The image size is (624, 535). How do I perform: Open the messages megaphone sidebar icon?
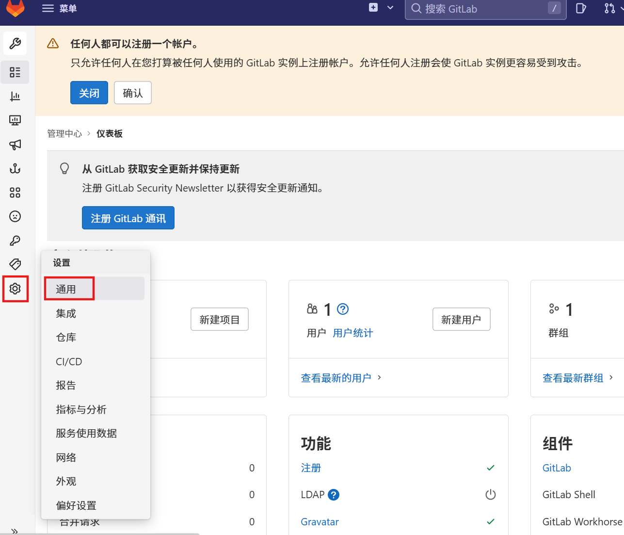[x=15, y=145]
